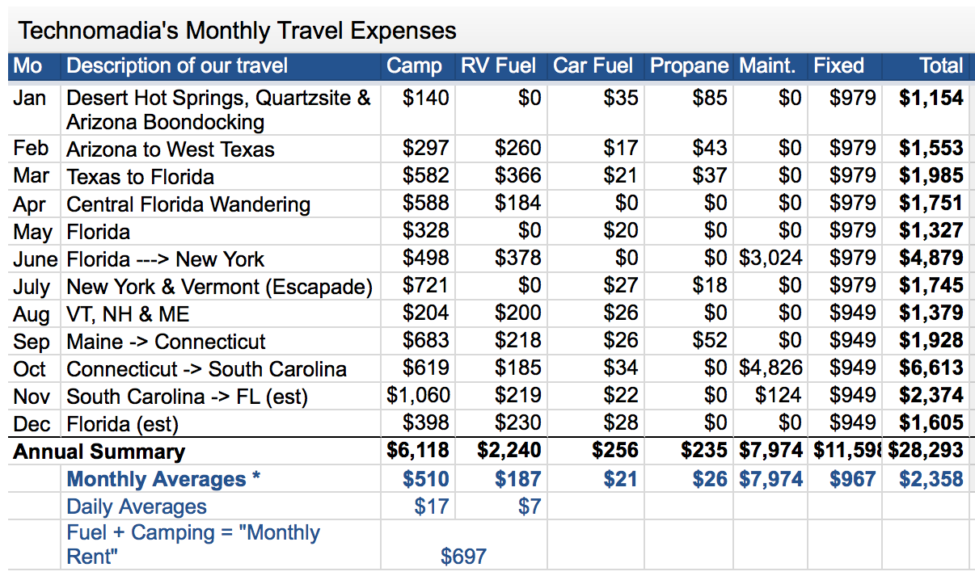Click the October total cell $6,613
The height and width of the screenshot is (580, 975).
click(931, 368)
